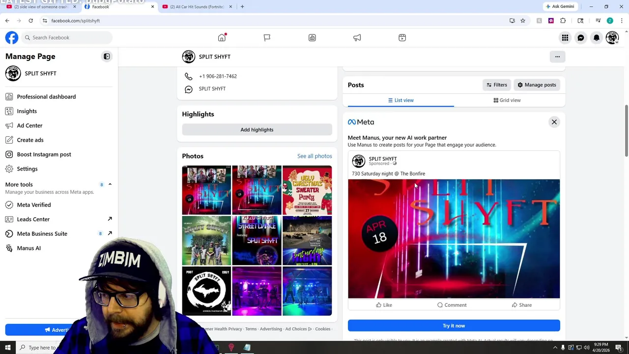629x354 pixels.
Task: Close the Meta Manus promo card
Action: coord(554,122)
